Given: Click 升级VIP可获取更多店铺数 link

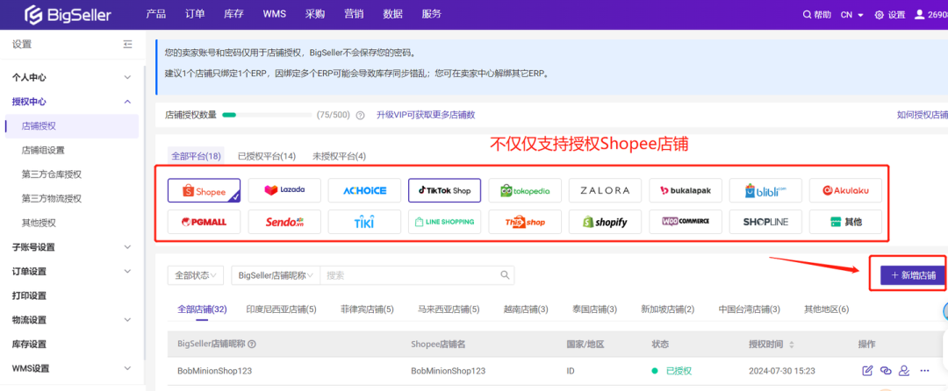Looking at the screenshot, I should (x=426, y=115).
